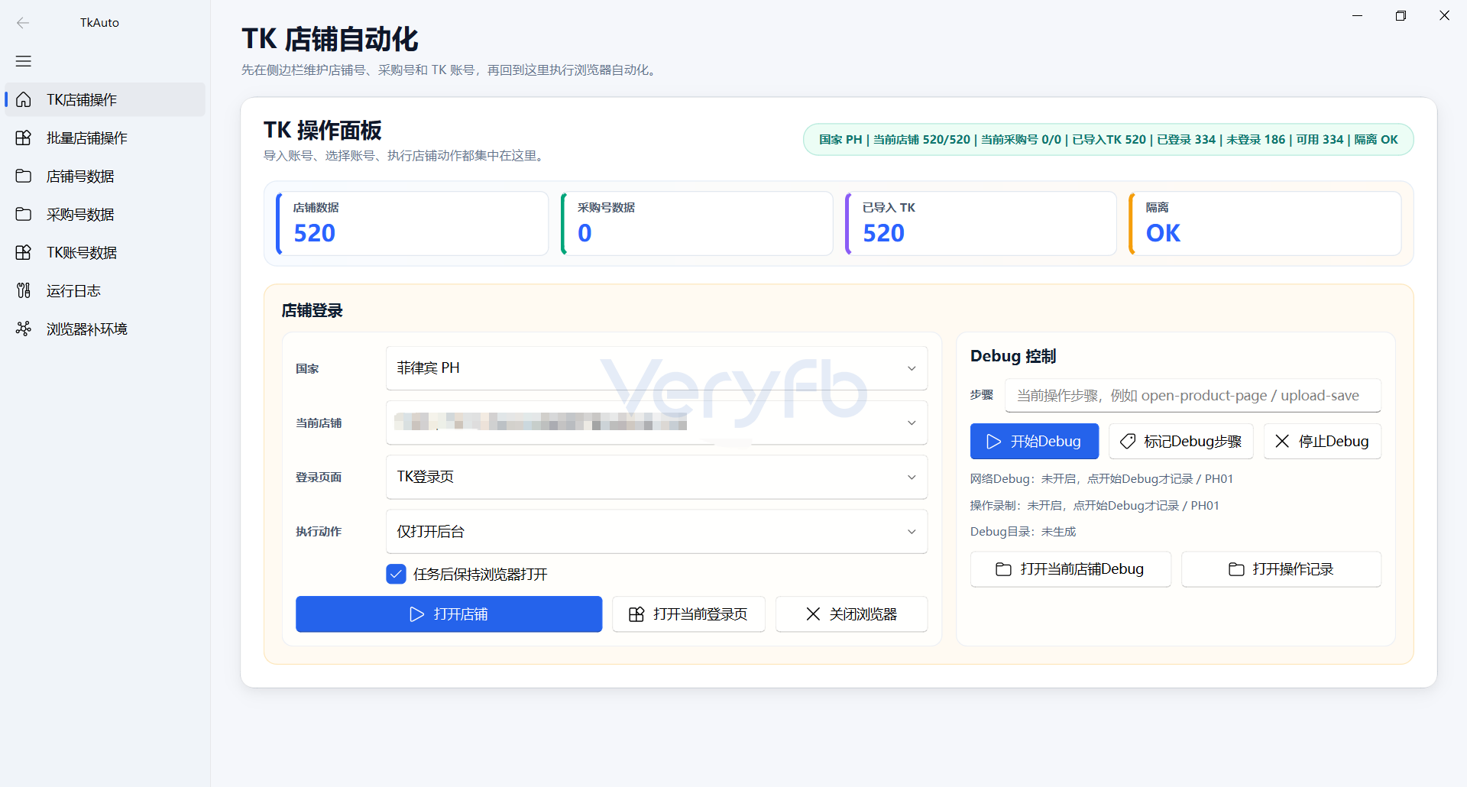This screenshot has height=787, width=1467.
Task: Click 打开当前店铺Debug button
Action: 1070,569
